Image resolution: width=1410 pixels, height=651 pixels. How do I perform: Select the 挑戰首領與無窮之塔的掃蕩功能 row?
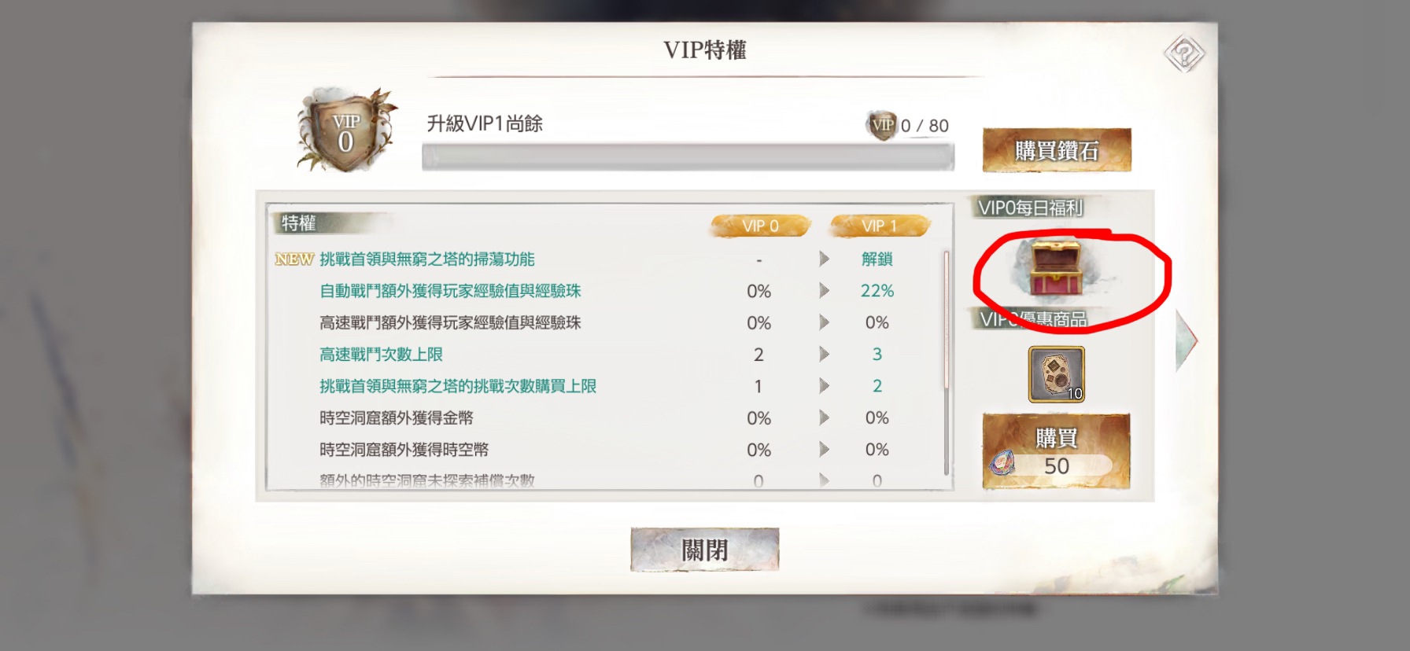(605, 259)
